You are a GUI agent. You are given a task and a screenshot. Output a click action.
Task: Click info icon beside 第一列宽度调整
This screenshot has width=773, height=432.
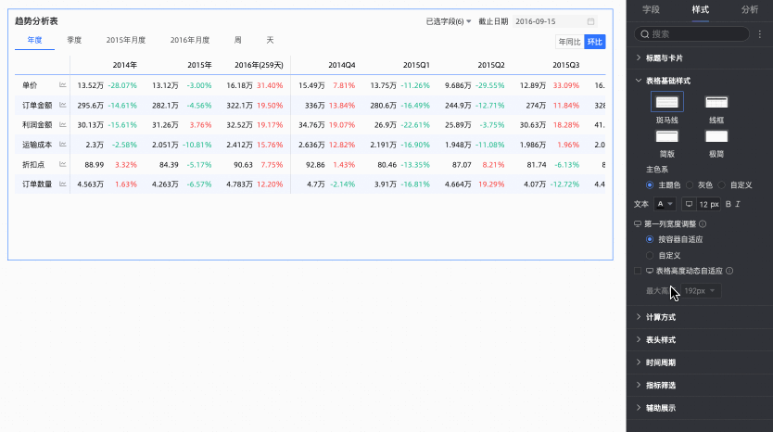point(703,224)
